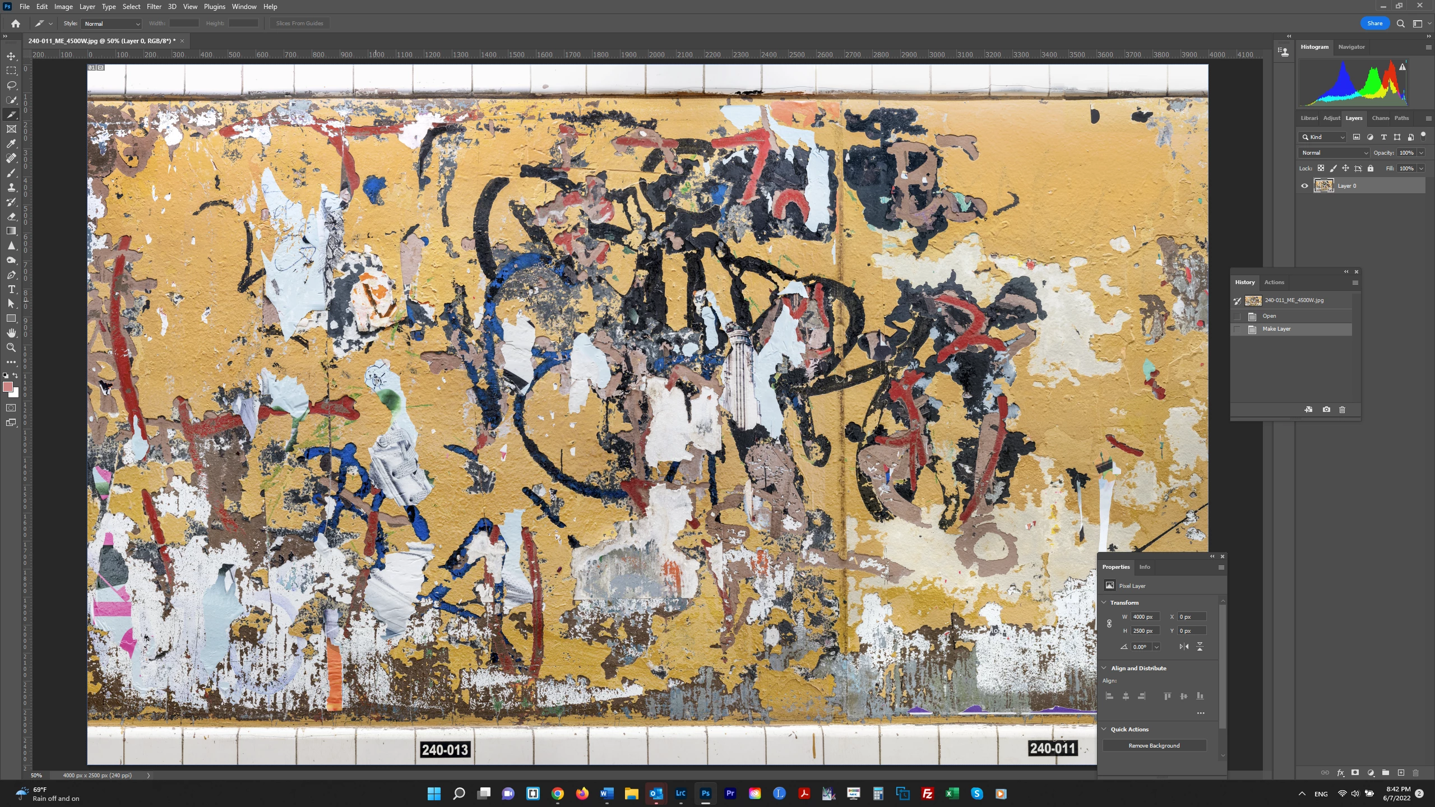1435x807 pixels.
Task: Select the Eraser tool
Action: coord(11,216)
